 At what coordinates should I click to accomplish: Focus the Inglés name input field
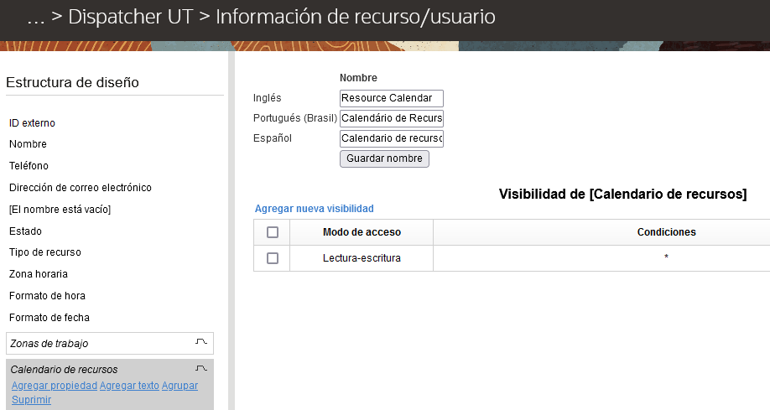click(x=392, y=98)
